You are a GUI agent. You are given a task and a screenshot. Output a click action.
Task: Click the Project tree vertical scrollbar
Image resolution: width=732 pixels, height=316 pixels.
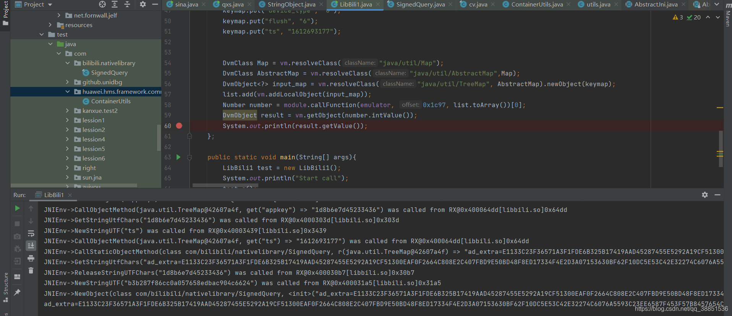click(159, 138)
